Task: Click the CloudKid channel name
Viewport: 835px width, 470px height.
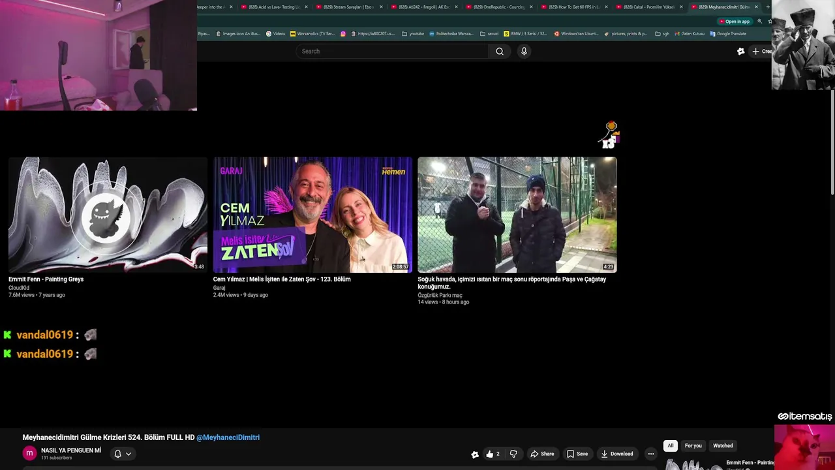Action: [19, 288]
